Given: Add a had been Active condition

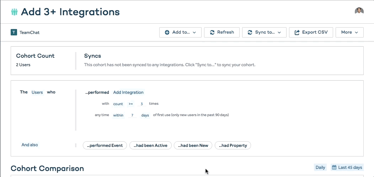Looking at the screenshot, I should pos(150,145).
